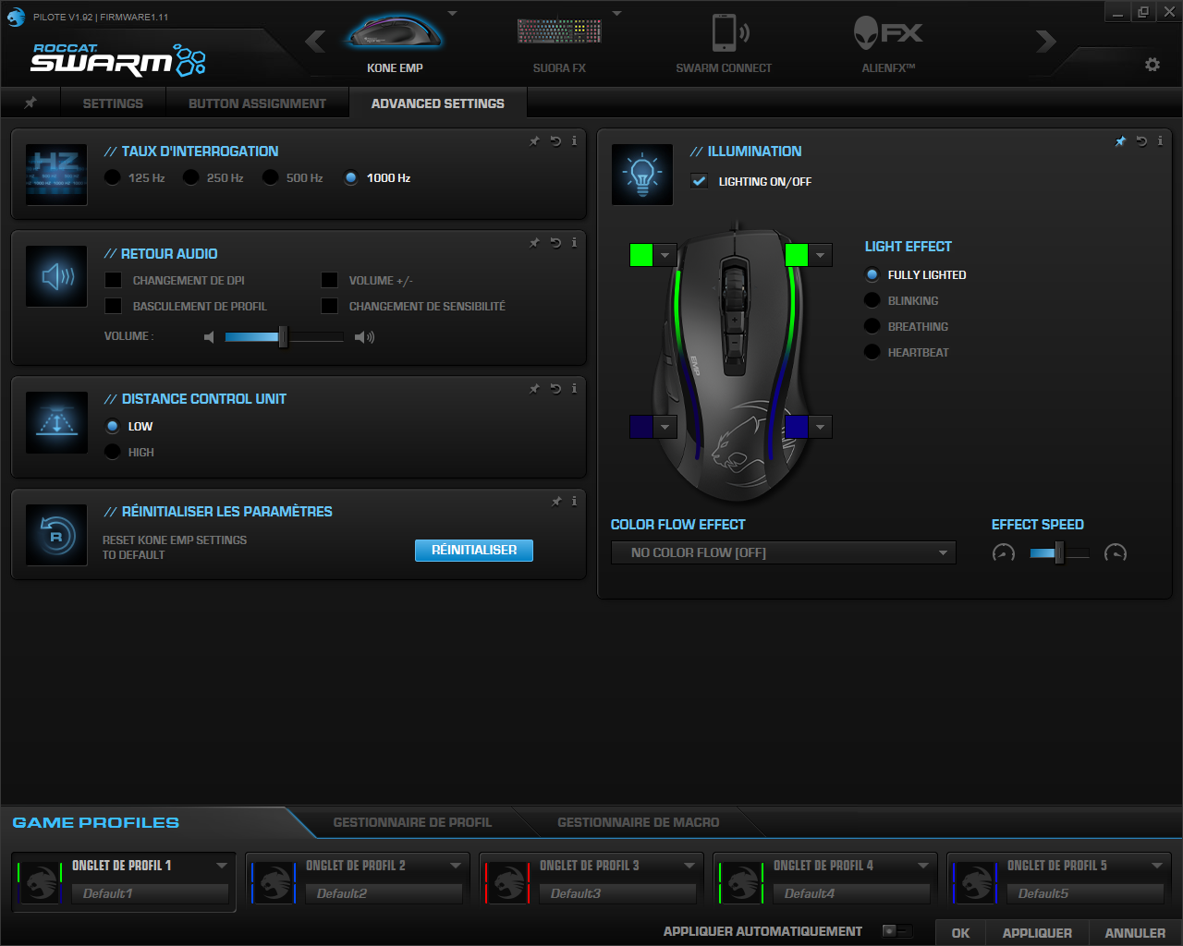
Task: Select the Suora FX keyboard device icon
Action: [559, 33]
